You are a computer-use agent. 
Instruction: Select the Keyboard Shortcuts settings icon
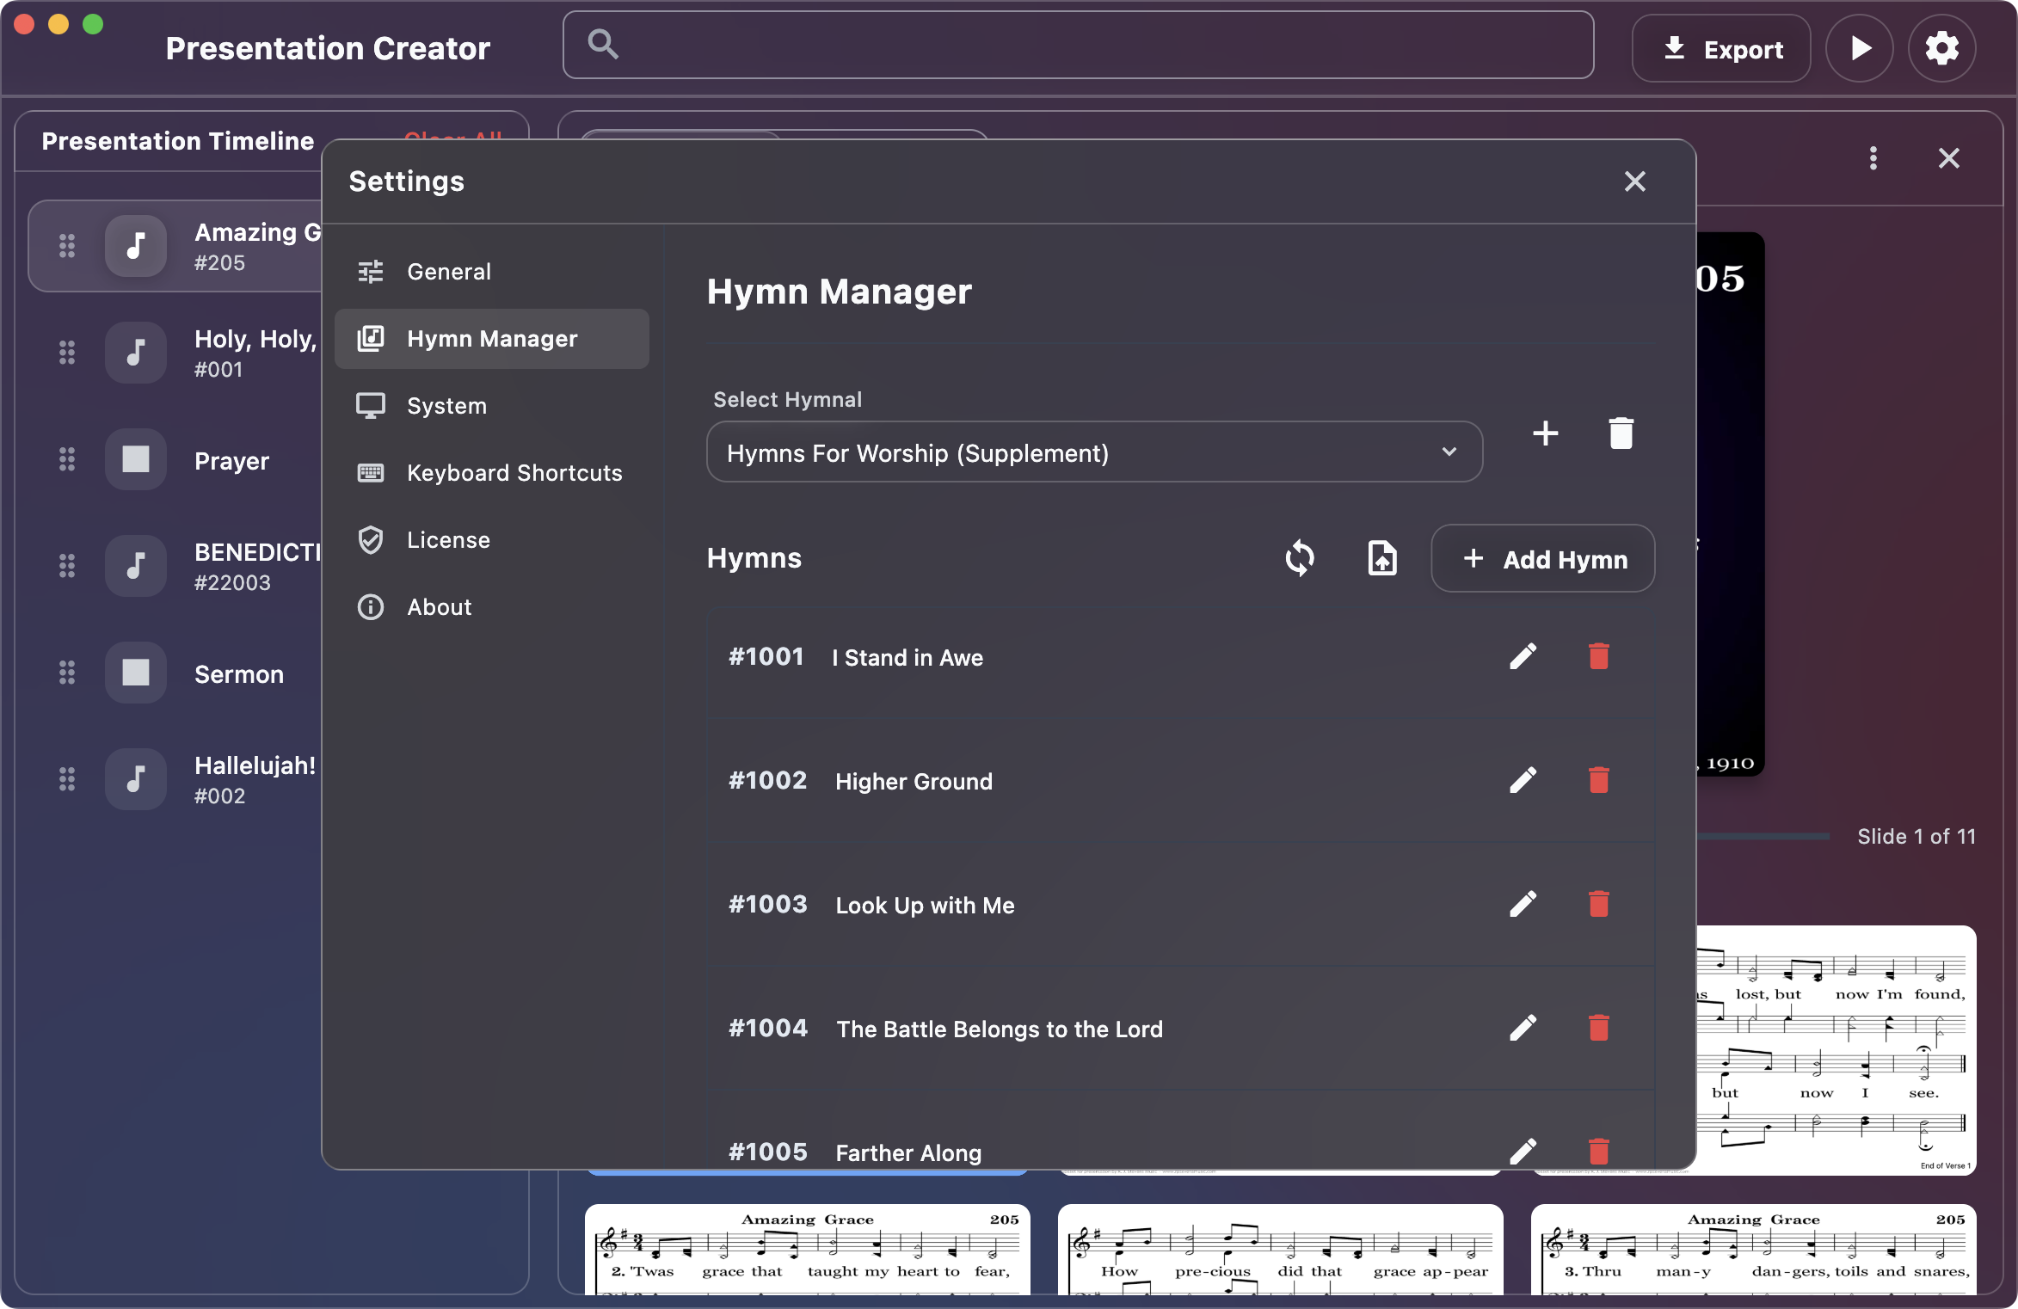371,472
